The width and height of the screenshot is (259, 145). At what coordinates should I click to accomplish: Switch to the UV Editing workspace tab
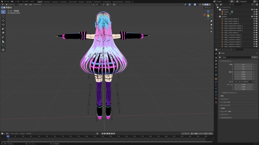(63, 2)
